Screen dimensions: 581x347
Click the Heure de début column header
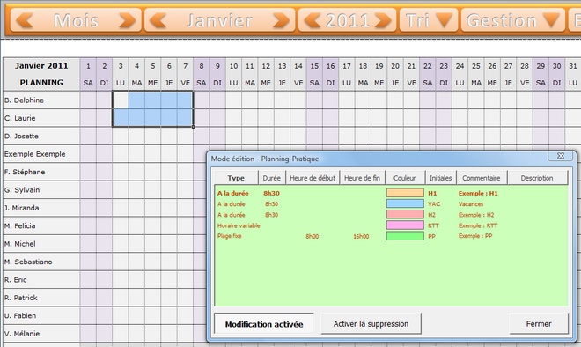point(313,178)
